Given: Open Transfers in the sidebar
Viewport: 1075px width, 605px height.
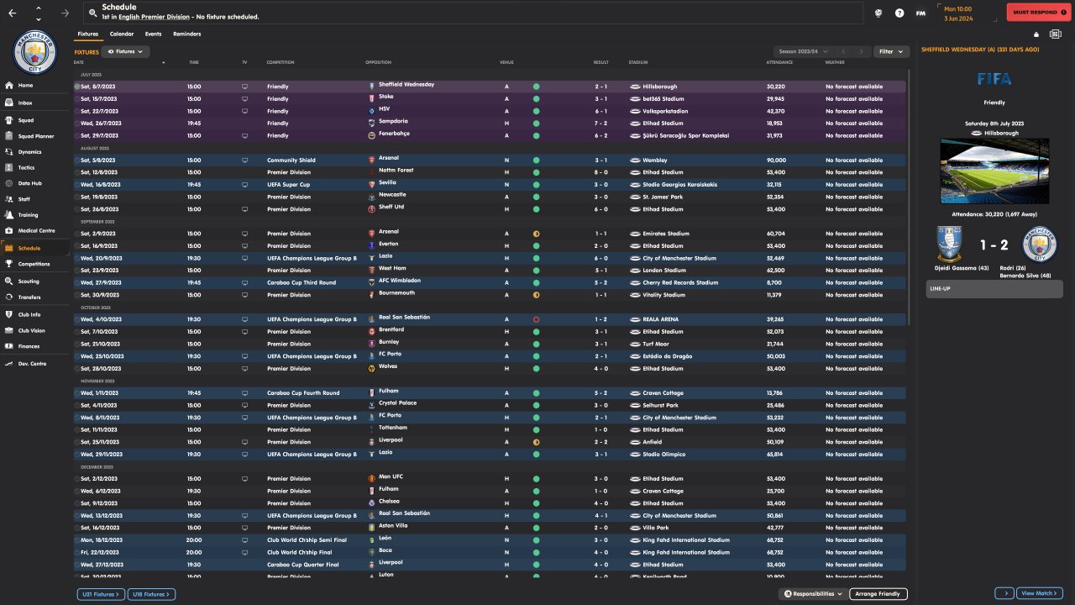Looking at the screenshot, I should (x=35, y=297).
